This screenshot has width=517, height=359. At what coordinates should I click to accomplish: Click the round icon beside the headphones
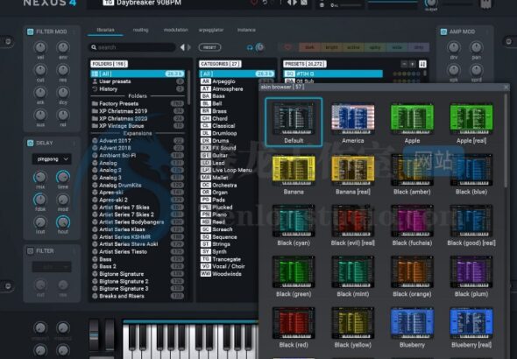pyautogui.click(x=260, y=47)
